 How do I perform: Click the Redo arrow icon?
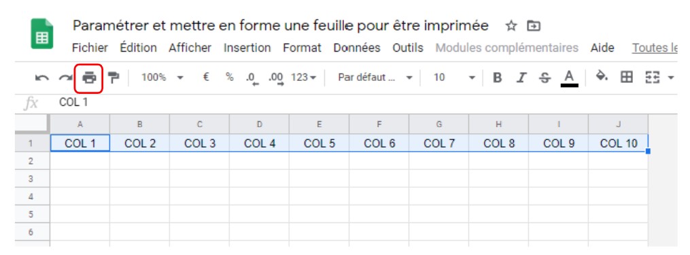coord(66,78)
